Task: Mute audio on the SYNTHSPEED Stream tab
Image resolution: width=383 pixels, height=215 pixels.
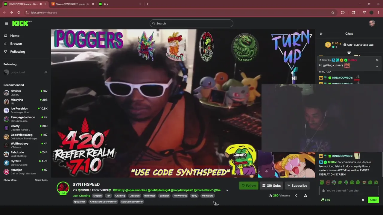Action: click(41, 4)
